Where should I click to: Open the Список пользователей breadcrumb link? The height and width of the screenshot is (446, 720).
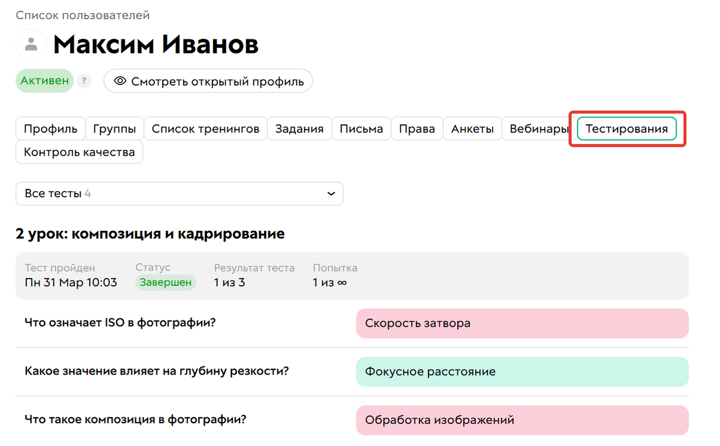[x=82, y=15]
